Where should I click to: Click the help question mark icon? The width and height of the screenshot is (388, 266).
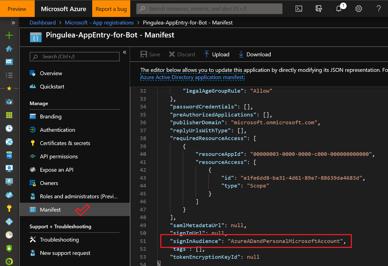pyautogui.click(x=379, y=9)
